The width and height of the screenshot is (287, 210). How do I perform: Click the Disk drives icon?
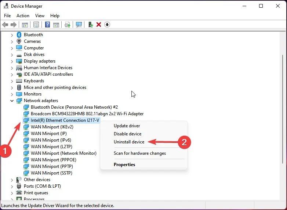click(19, 55)
